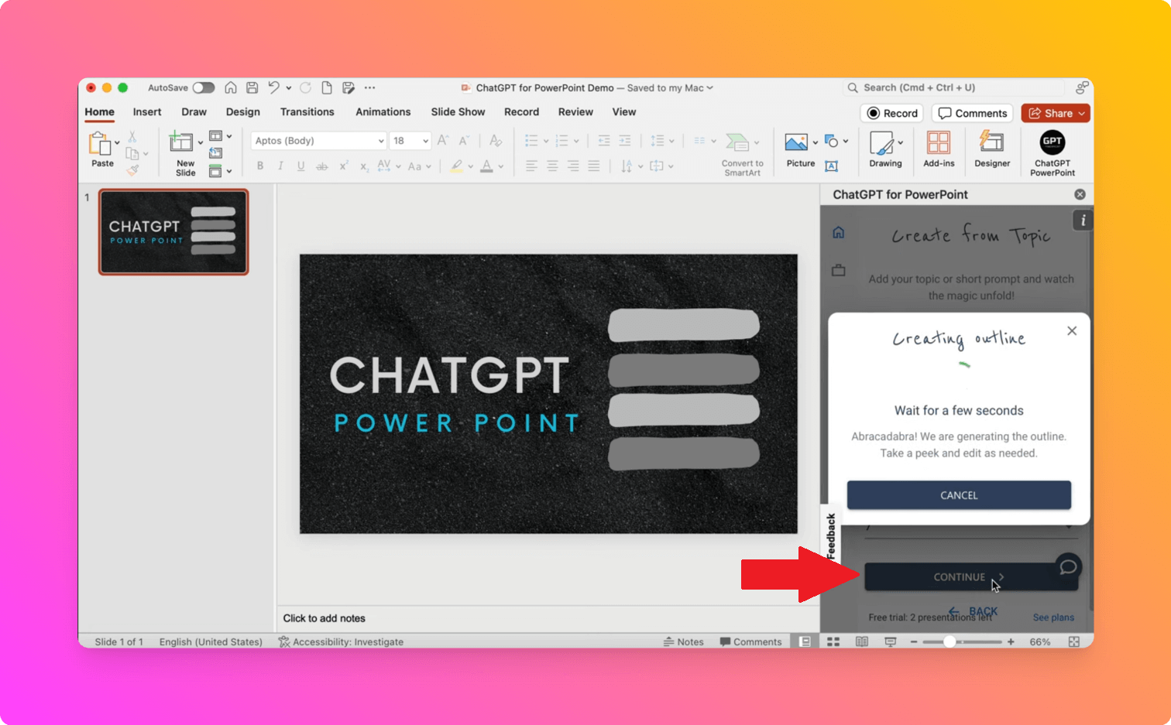Click the Home icon in ChatGPT panel
Image resolution: width=1171 pixels, height=725 pixels.
tap(839, 231)
